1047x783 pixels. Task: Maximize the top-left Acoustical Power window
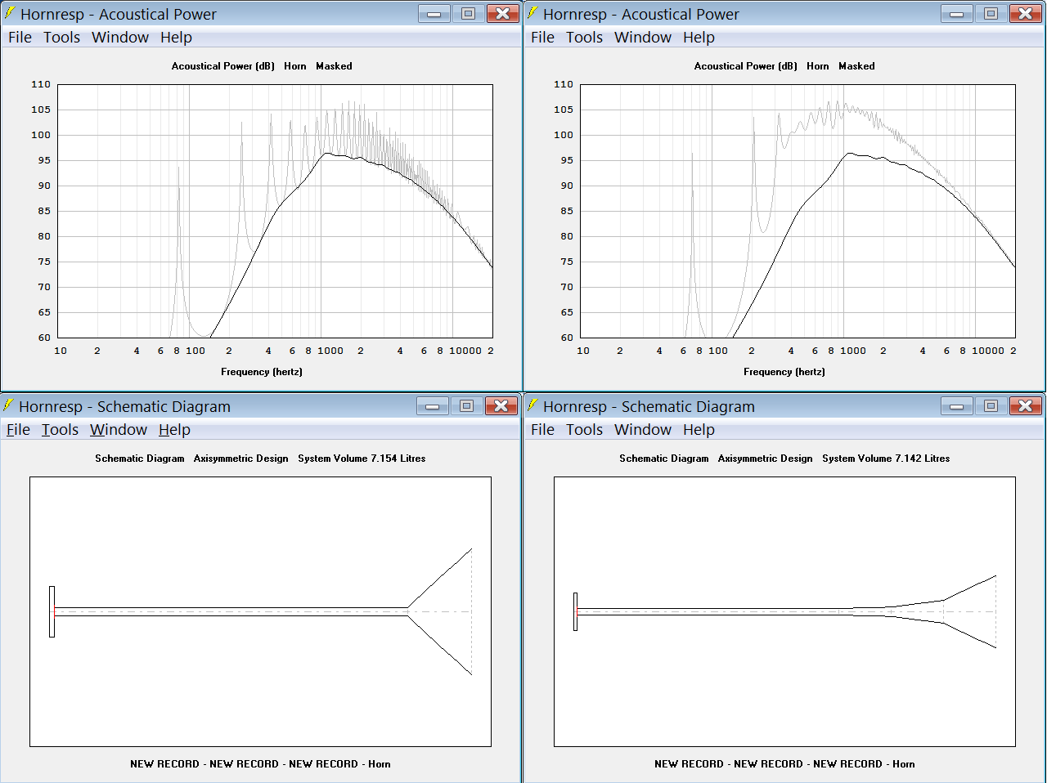(x=468, y=13)
